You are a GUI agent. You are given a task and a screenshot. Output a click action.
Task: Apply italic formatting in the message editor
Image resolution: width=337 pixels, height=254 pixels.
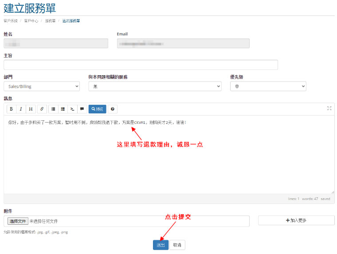click(x=21, y=109)
